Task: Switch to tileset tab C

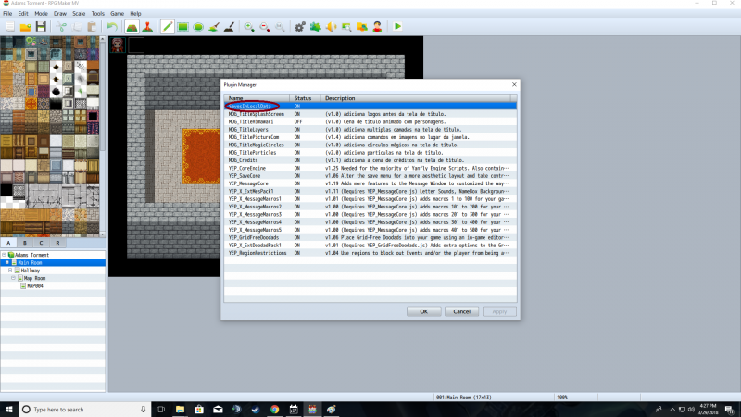Action: (x=41, y=243)
